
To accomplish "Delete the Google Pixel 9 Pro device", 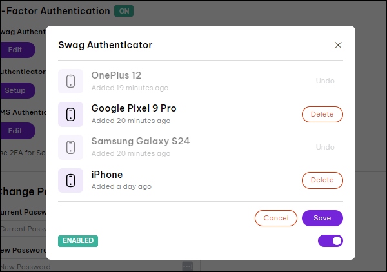I will pos(322,114).
